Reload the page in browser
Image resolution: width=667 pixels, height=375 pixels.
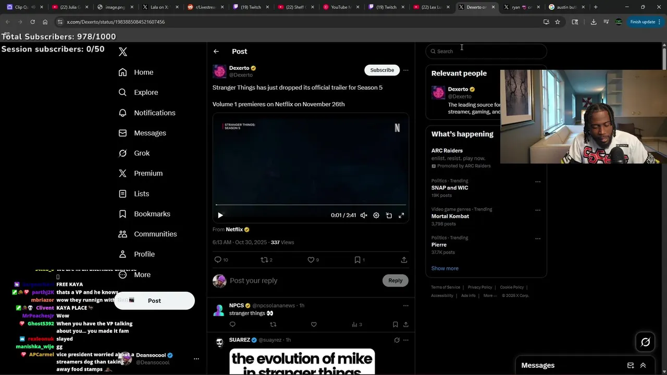click(x=32, y=22)
